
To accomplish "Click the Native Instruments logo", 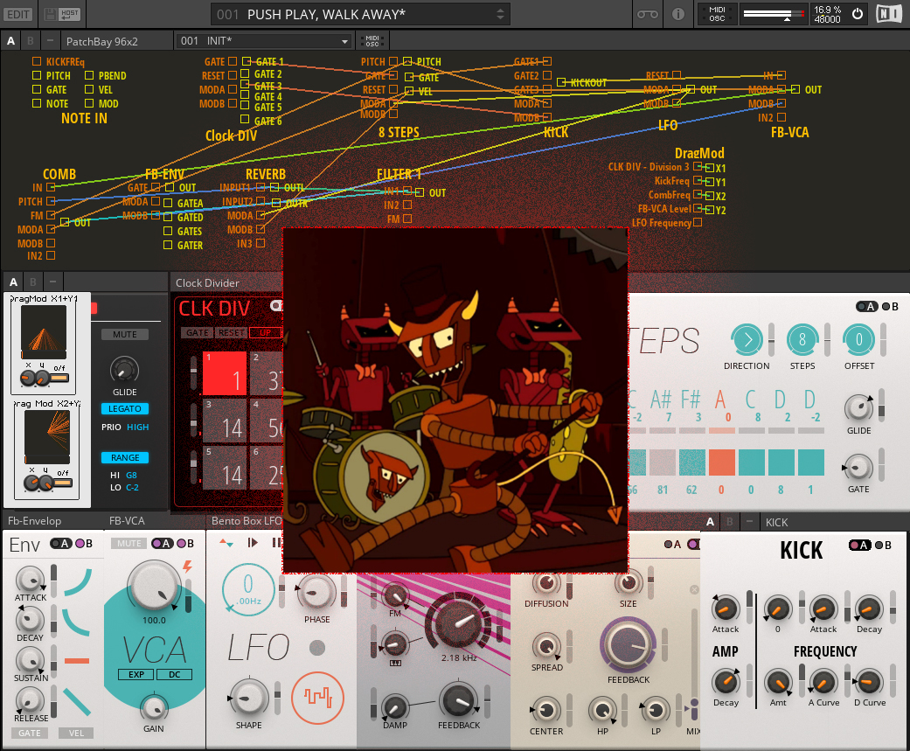I will (888, 14).
